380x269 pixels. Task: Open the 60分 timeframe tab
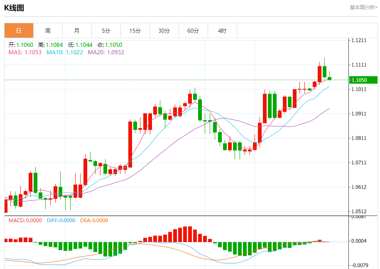[194, 31]
